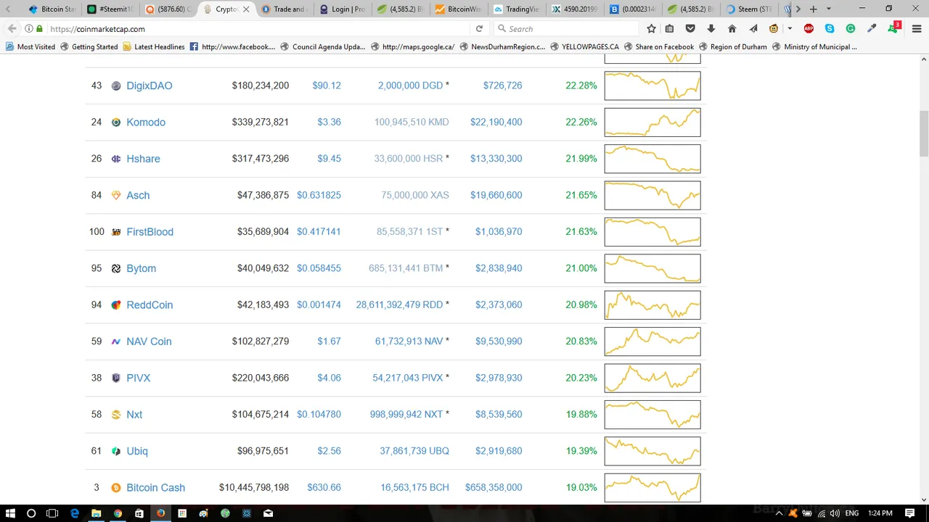Show site identity info icon
Screen dimensions: 929x522
point(29,28)
